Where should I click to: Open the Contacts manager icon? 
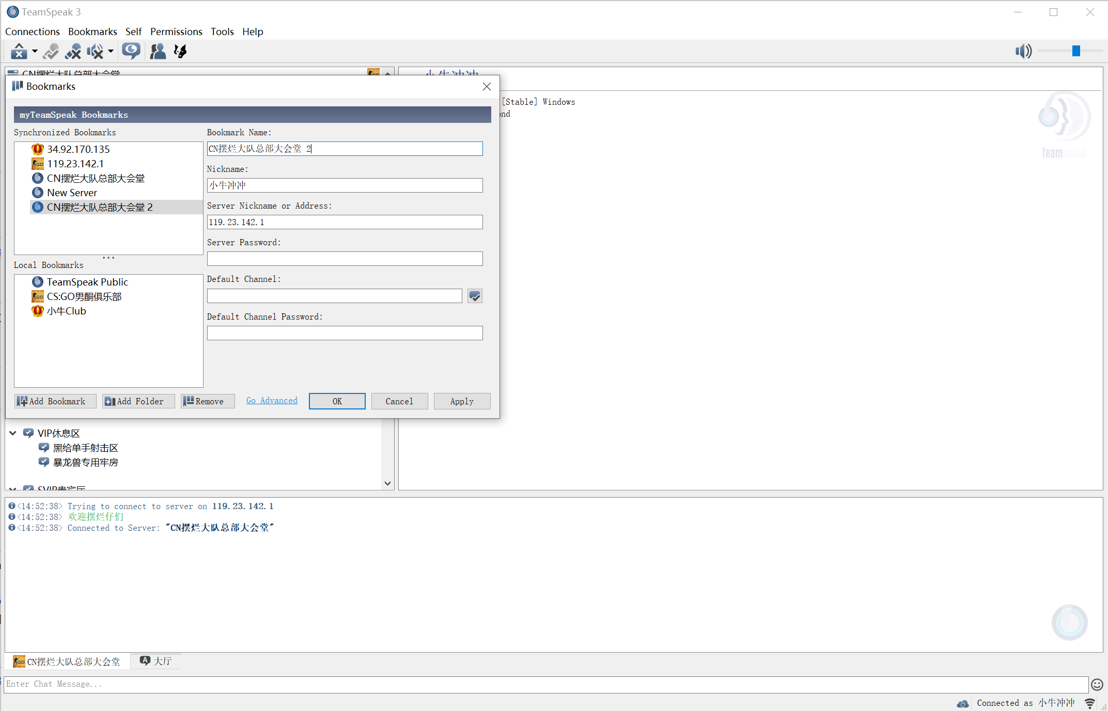(158, 51)
